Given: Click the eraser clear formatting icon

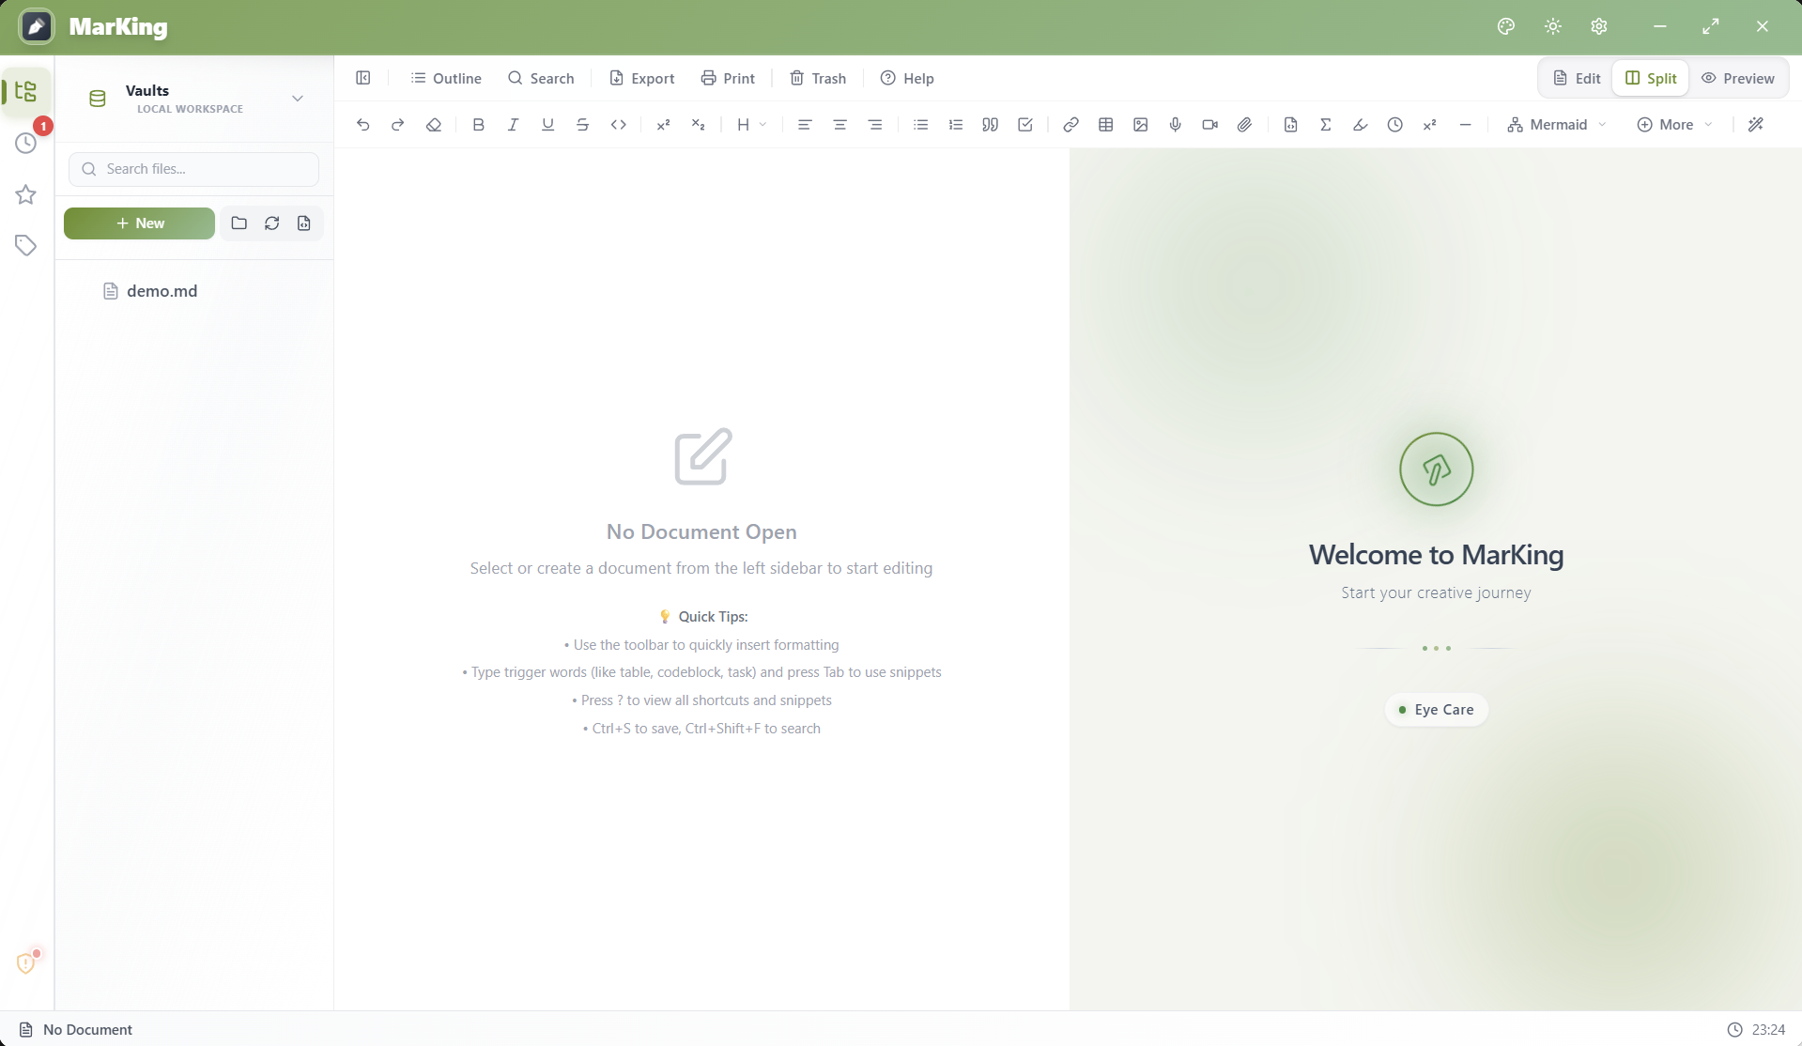Looking at the screenshot, I should (x=433, y=125).
